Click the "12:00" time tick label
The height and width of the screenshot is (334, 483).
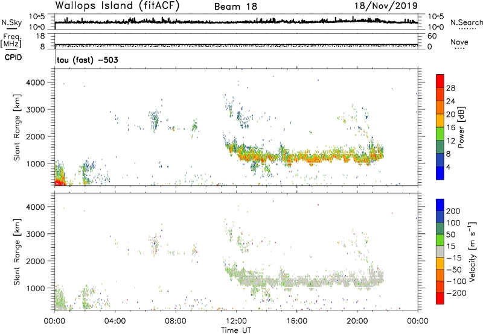click(x=236, y=321)
